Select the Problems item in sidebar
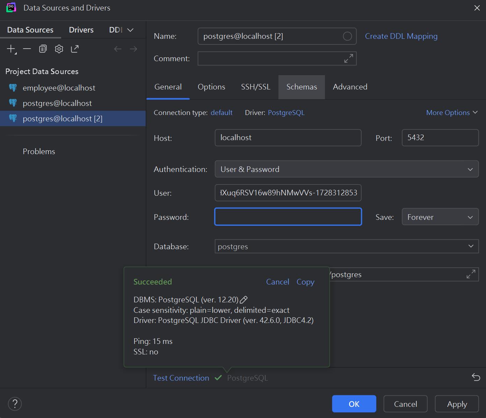 39,151
